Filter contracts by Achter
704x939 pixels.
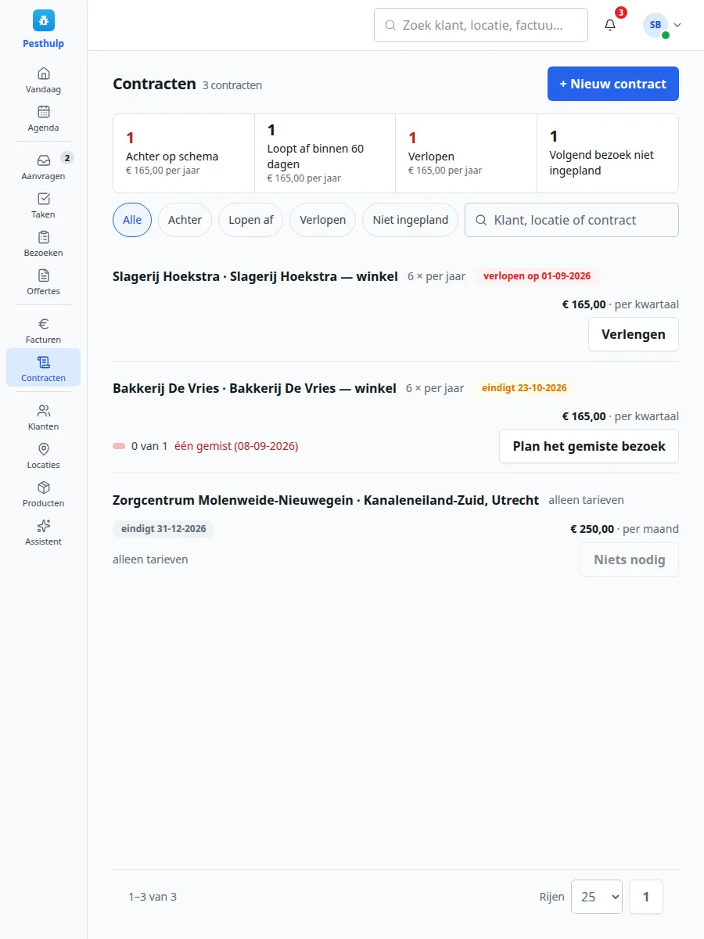coord(185,220)
